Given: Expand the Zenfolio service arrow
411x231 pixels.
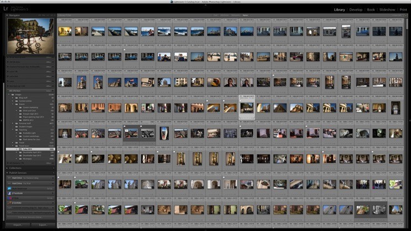Looking at the screenshot, I should (x=54, y=203).
